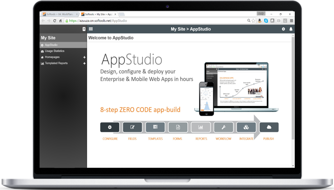Expand Templated Reports with its plus icon
The width and height of the screenshot is (334, 190).
[84, 63]
